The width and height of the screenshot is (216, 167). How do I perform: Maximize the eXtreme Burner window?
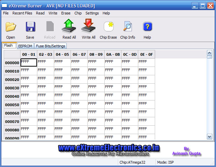[203, 6]
